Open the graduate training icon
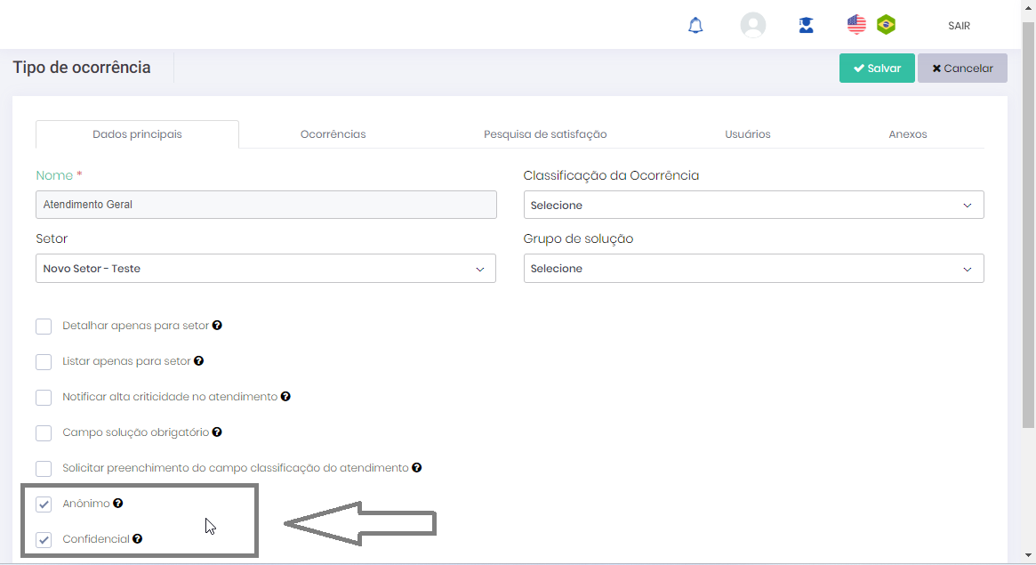1036x565 pixels. click(x=806, y=26)
